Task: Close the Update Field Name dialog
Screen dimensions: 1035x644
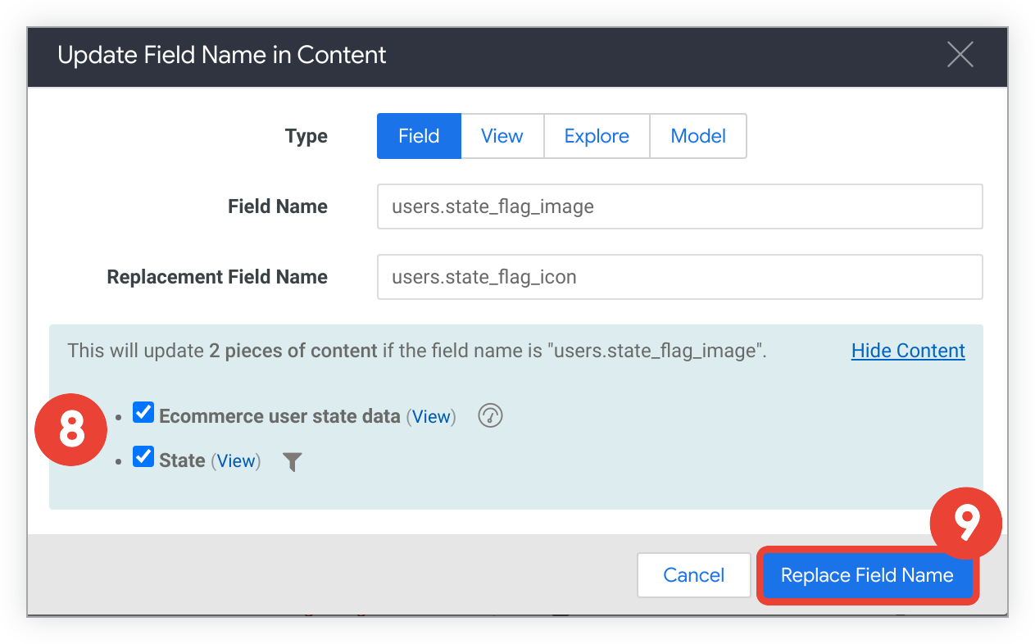Action: [960, 55]
